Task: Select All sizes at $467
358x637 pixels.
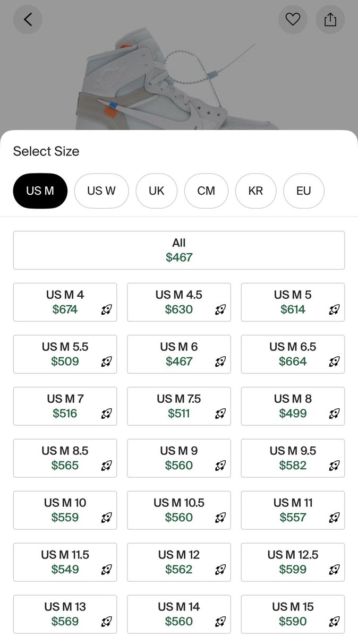Action: (x=179, y=250)
